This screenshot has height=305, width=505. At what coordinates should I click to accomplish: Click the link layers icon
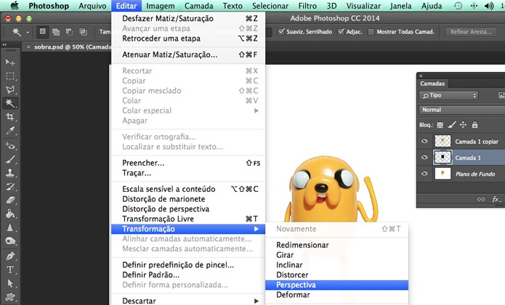tap(481, 199)
